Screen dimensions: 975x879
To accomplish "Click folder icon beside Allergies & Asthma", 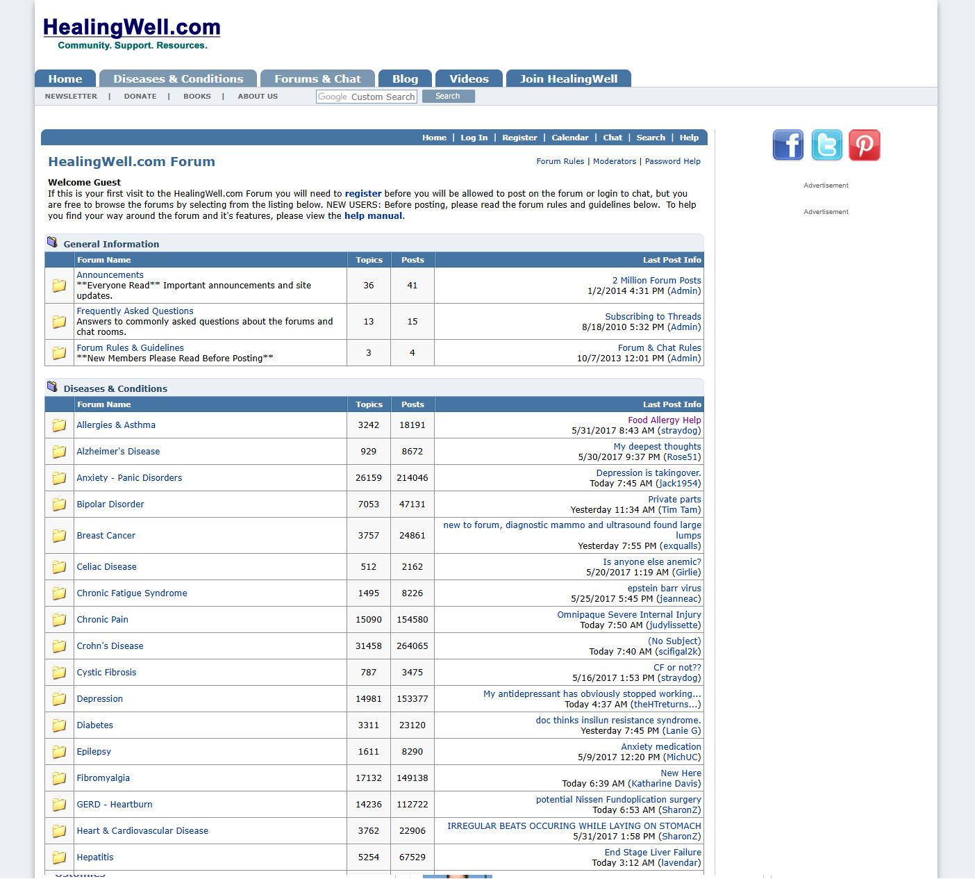I will point(59,425).
